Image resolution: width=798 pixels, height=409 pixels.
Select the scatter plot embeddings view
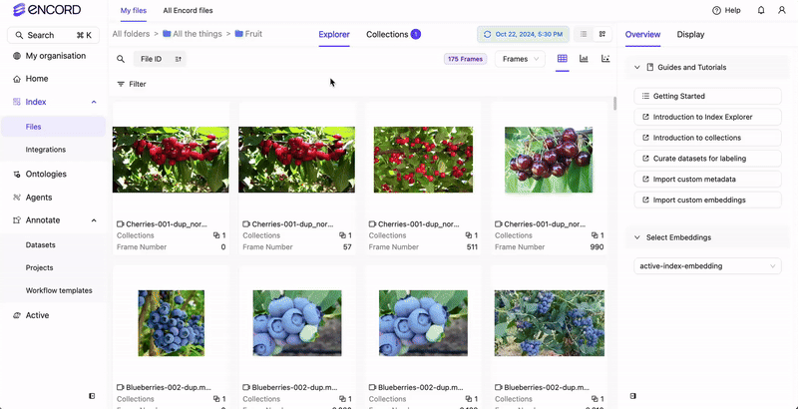[x=605, y=59]
